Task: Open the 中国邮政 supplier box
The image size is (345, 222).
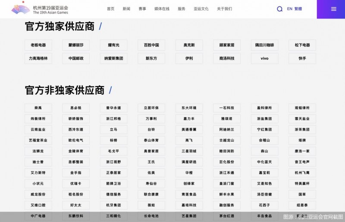Action: 76,59
